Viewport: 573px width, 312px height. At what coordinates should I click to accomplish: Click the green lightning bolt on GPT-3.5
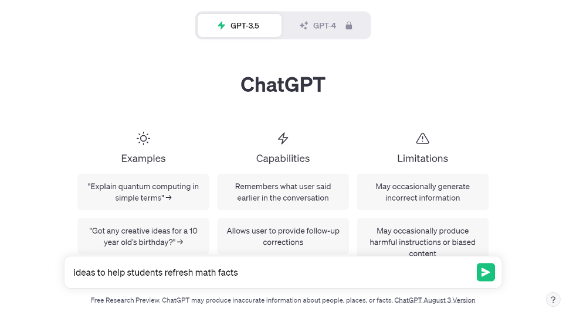click(x=222, y=26)
